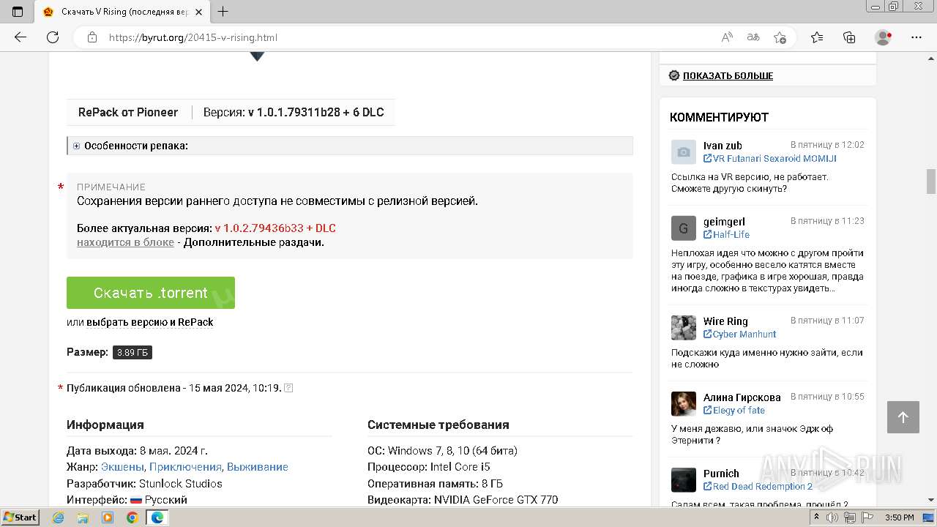Viewport: 937px width, 527px height.
Task: Click Stunlock Studios developer text
Action: [181, 484]
